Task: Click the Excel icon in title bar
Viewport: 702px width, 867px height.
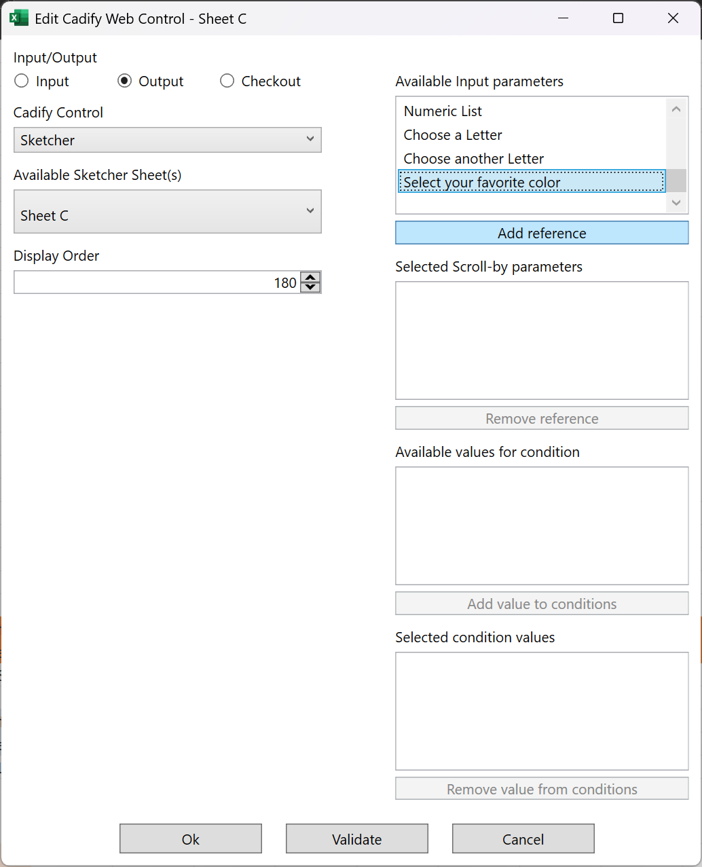Action: click(18, 18)
